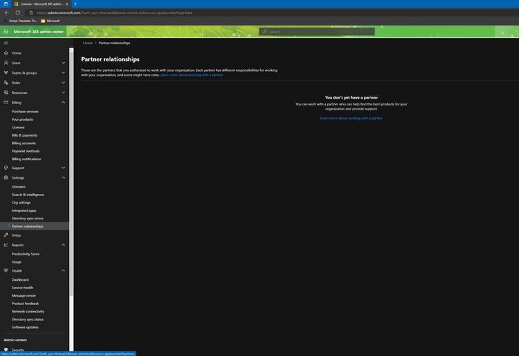Go back with browser back arrow
Image resolution: width=519 pixels, height=356 pixels.
[7, 12]
